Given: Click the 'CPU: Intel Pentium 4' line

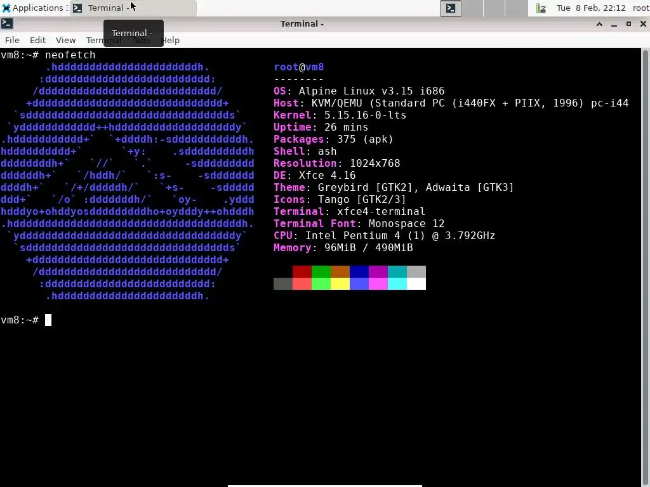Looking at the screenshot, I should (384, 236).
